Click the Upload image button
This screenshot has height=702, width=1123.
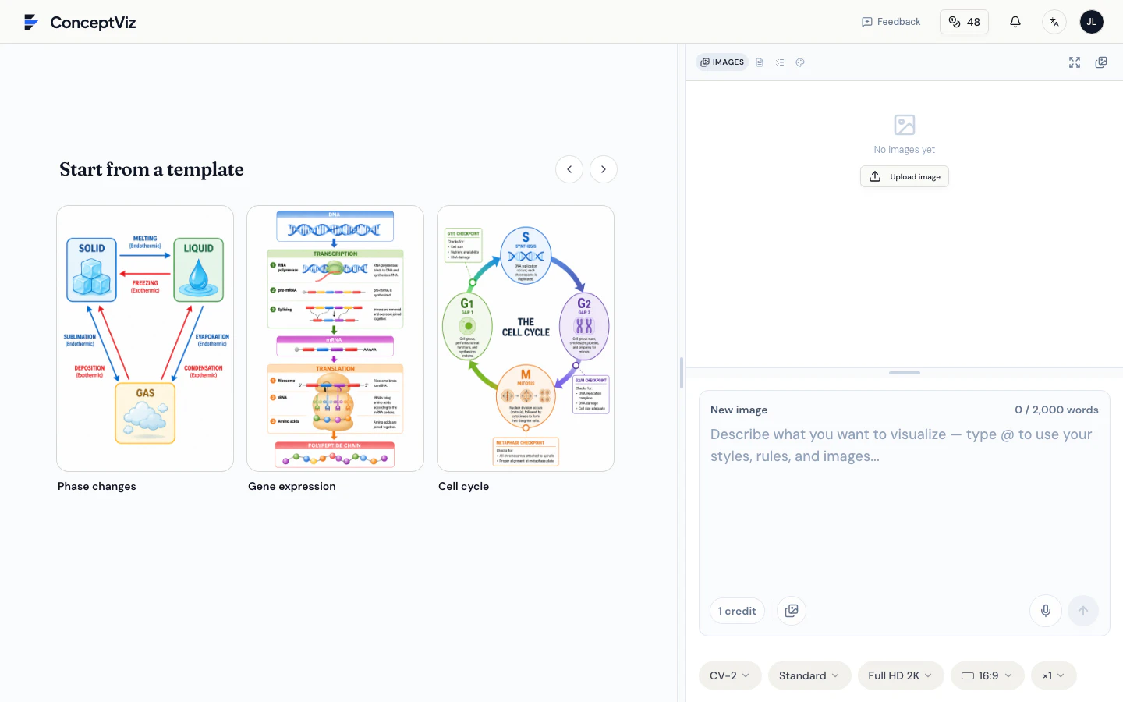point(905,176)
